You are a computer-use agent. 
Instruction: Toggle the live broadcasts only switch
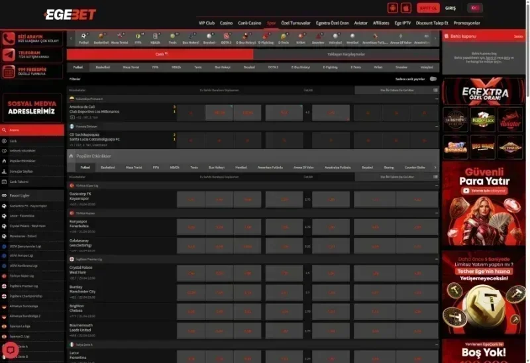(433, 79)
